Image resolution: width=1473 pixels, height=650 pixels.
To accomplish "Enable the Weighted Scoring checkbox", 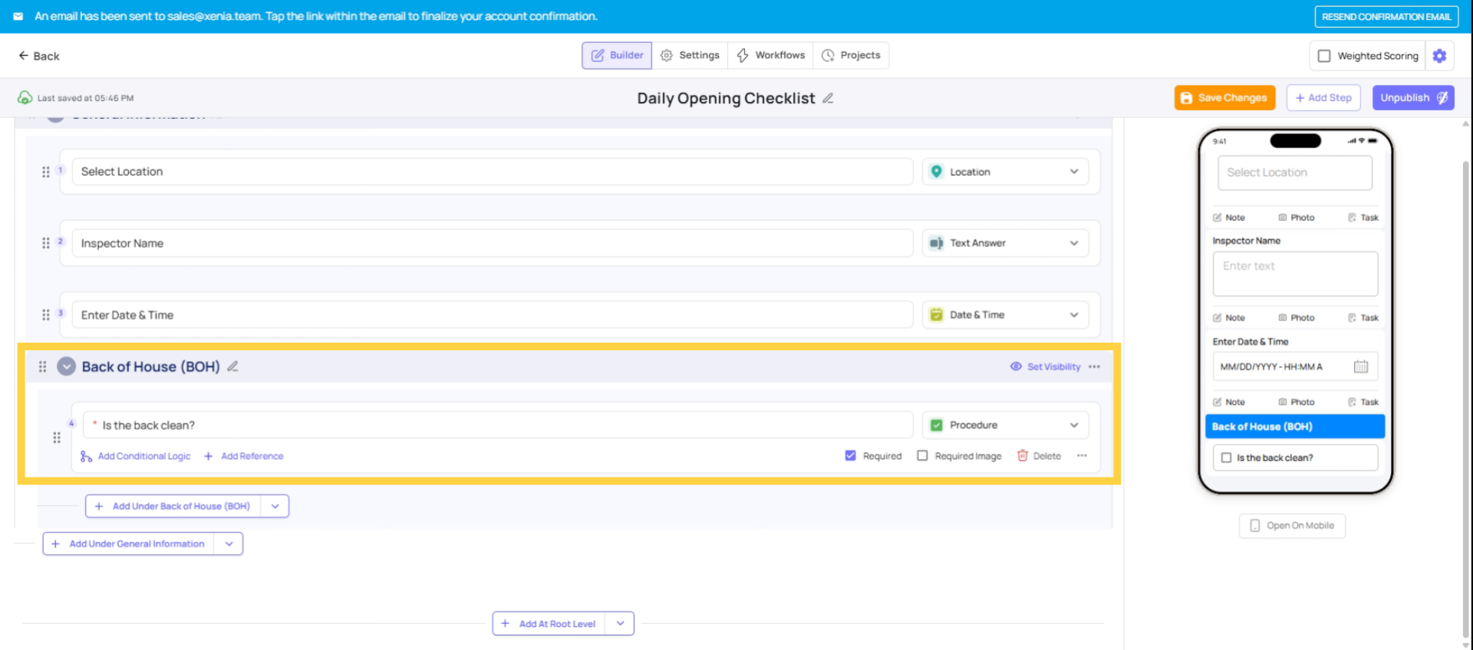I will pos(1323,56).
